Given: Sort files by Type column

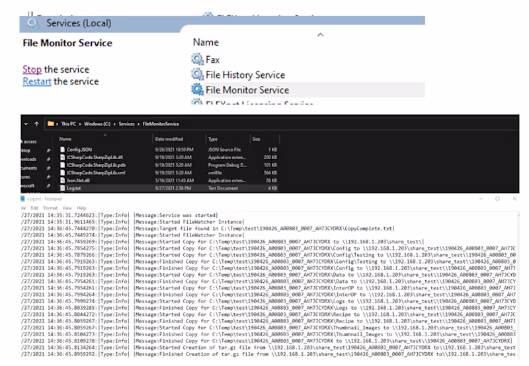Looking at the screenshot, I should pos(213,139).
